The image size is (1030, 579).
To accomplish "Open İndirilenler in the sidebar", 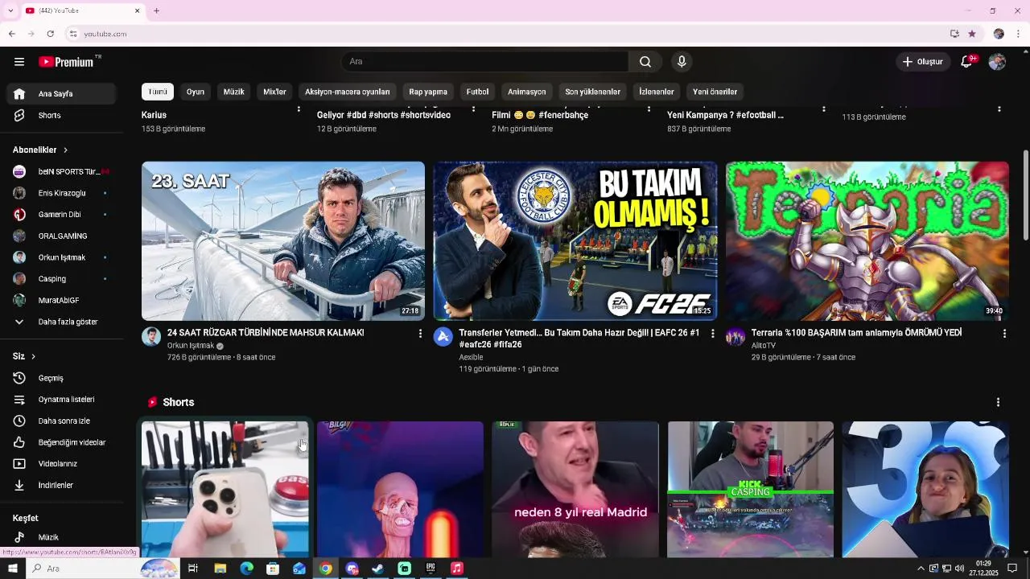I will [x=61, y=485].
